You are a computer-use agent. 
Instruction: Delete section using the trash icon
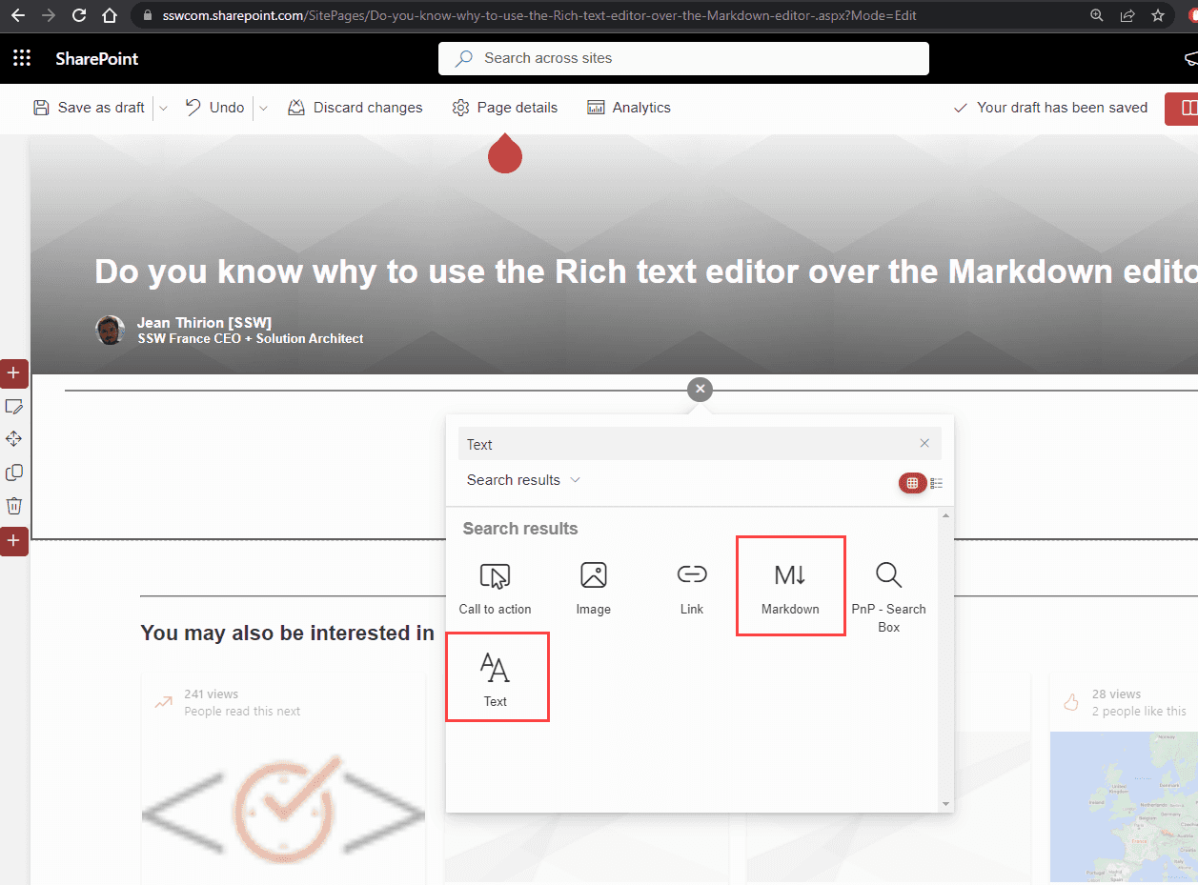pyautogui.click(x=14, y=505)
